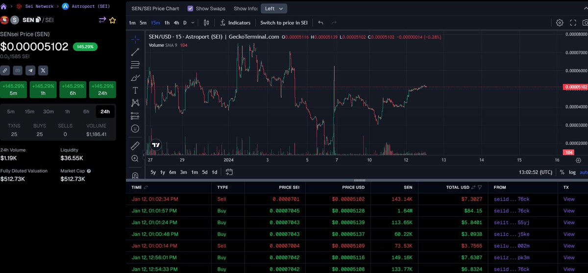Undo the last chart action
The height and width of the screenshot is (273, 588).
(321, 23)
